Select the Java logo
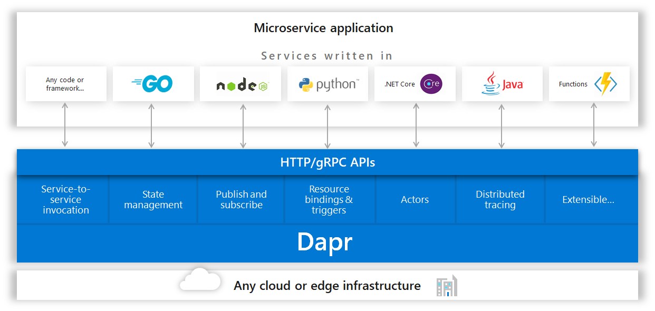Screen dimensions: 655x311 pyautogui.click(x=502, y=83)
